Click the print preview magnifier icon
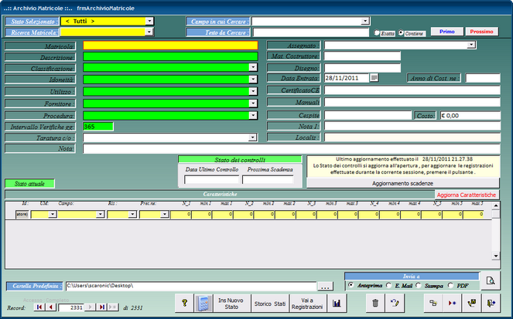 (491, 280)
